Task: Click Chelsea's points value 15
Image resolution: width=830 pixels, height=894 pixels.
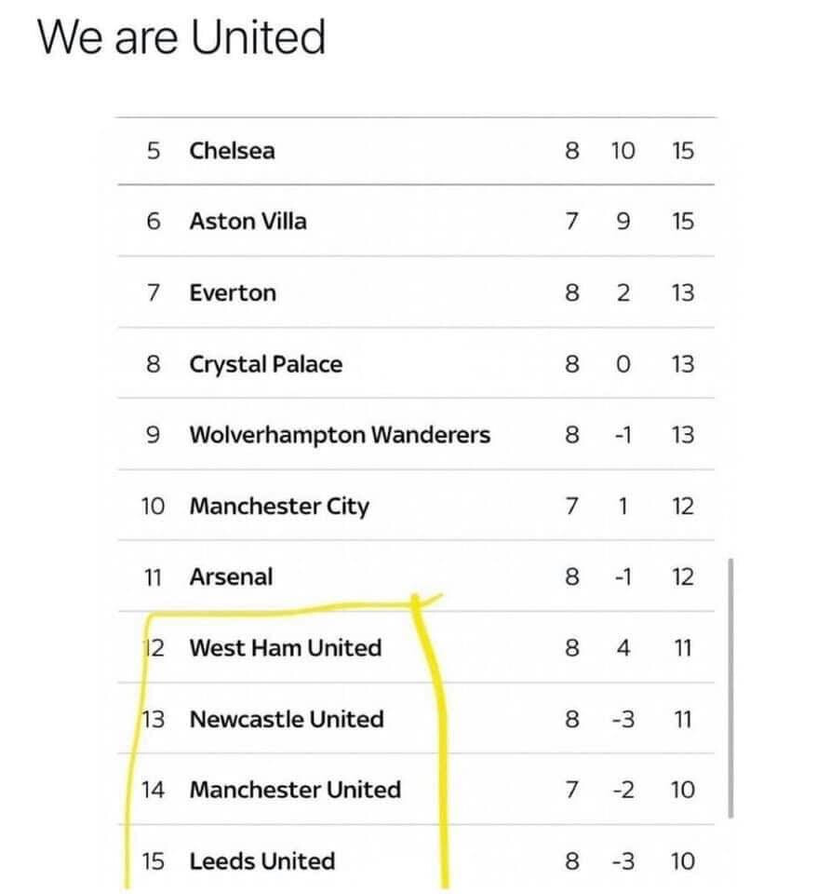Action: [x=682, y=151]
